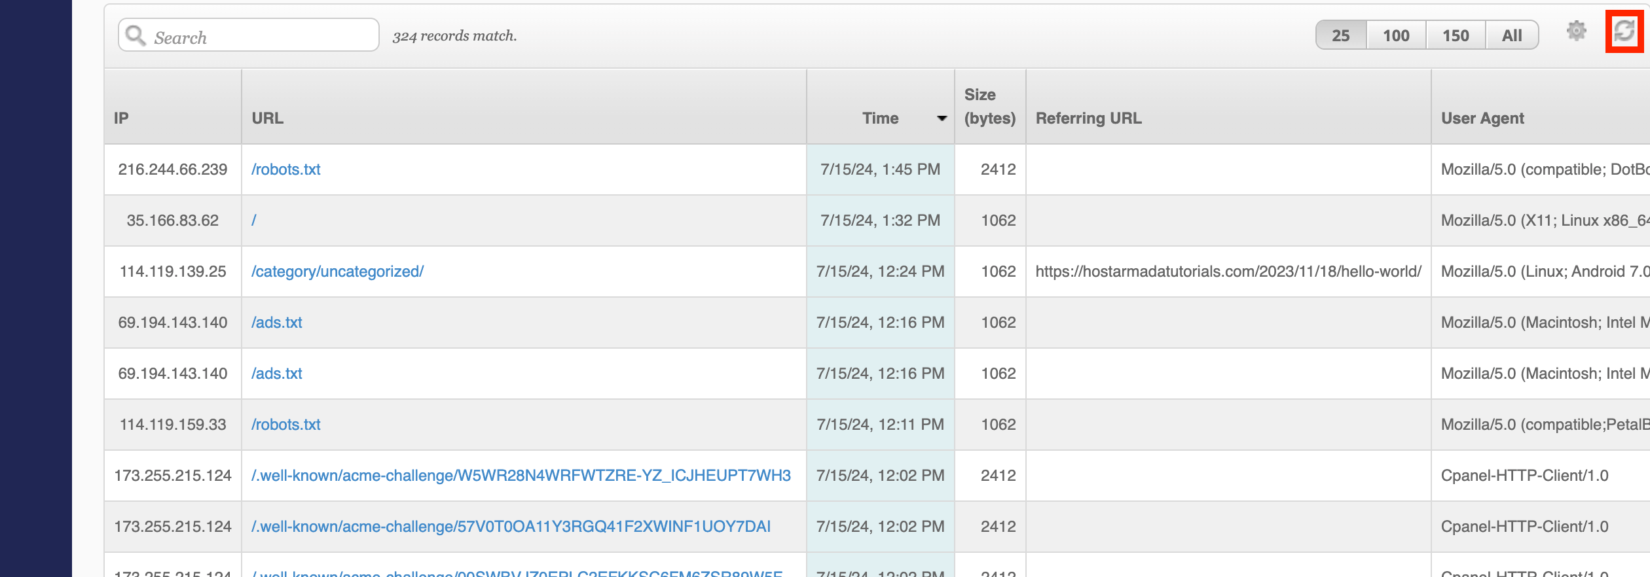Click the 324 records match text

point(455,36)
